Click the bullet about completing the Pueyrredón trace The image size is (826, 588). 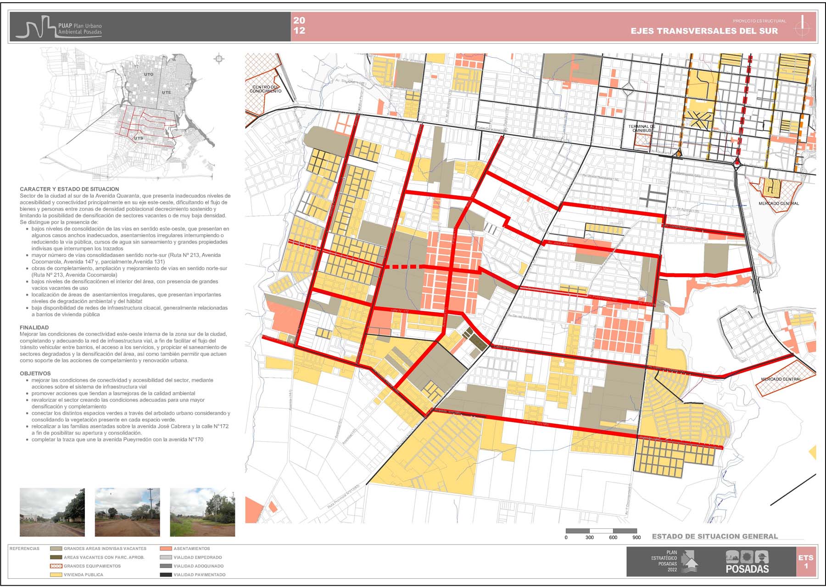(115, 439)
